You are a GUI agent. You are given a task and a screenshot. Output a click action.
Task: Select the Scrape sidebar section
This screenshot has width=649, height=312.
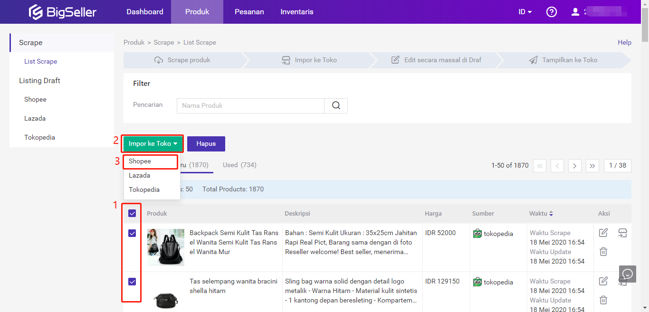pos(62,43)
